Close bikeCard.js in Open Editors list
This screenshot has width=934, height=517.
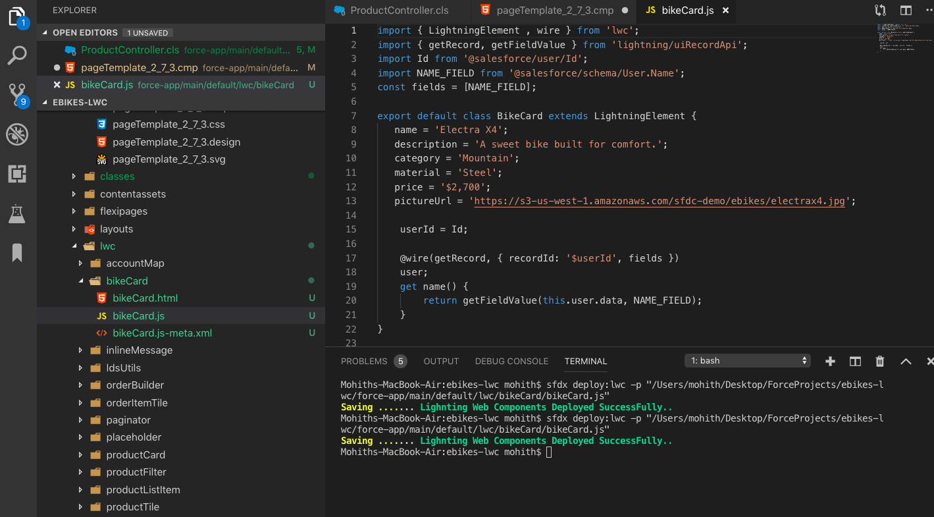(x=57, y=85)
